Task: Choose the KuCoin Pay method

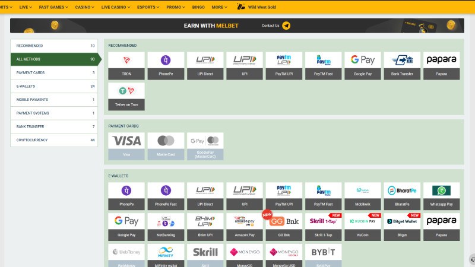Action: pos(363,227)
